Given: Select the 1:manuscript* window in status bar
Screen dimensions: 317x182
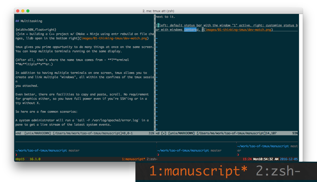Looking at the screenshot, I should coord(133,159).
